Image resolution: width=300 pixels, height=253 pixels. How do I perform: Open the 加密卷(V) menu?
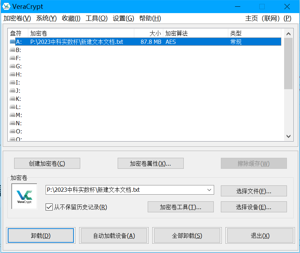click(17, 18)
